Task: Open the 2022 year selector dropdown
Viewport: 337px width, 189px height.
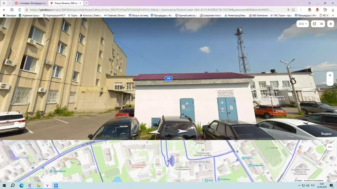Action: coord(303,24)
